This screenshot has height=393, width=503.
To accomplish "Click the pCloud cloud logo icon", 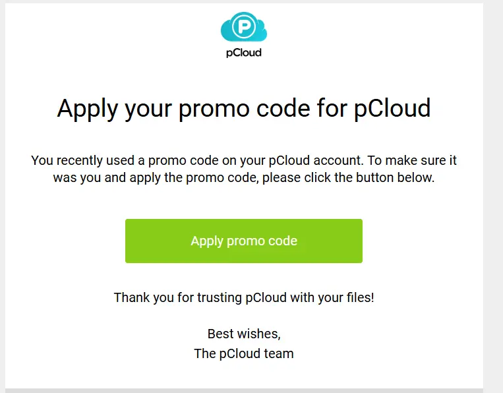I will pyautogui.click(x=244, y=27).
